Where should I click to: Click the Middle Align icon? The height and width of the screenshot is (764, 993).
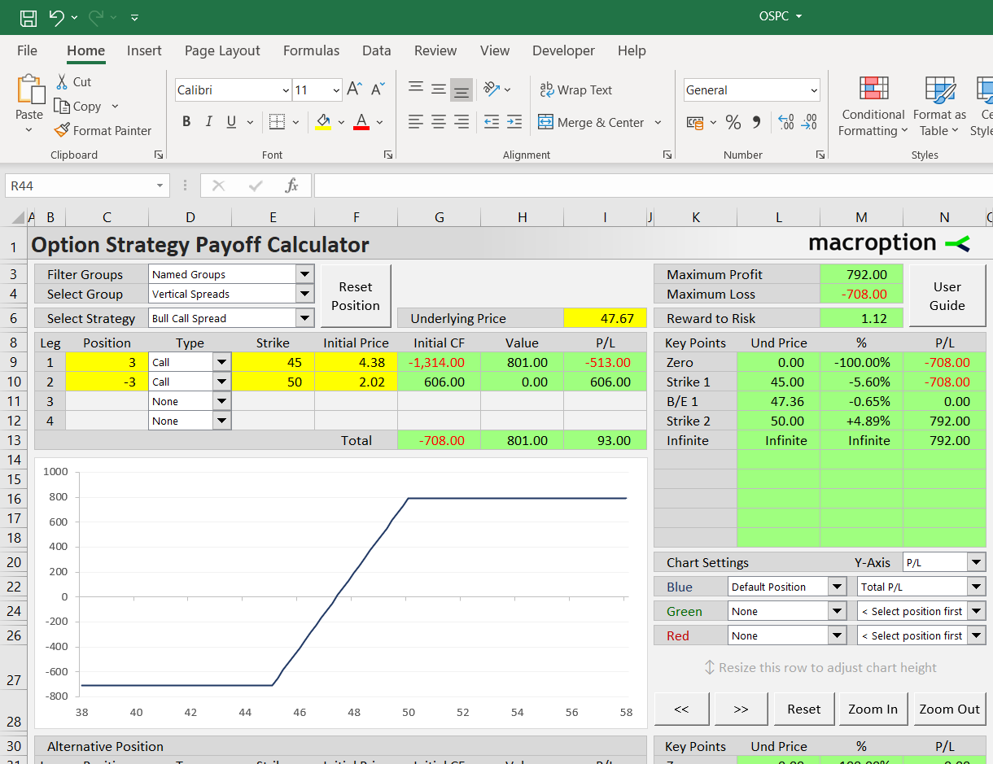tap(439, 89)
